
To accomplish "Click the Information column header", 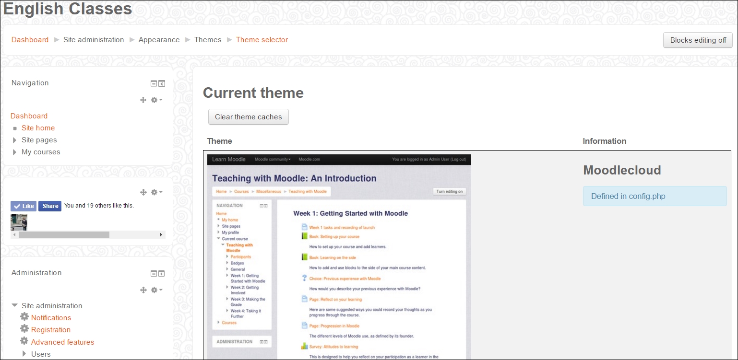I will (x=605, y=141).
